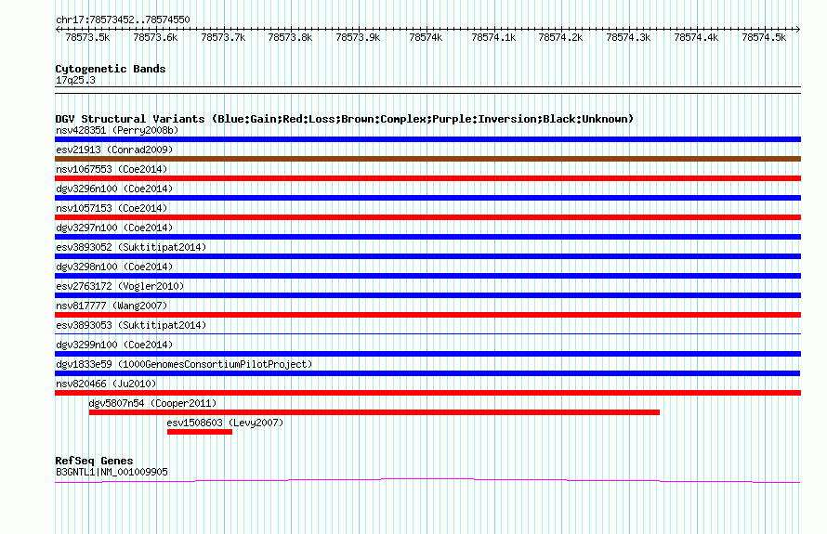Click the ruler's left arrowhead
The image size is (827, 534).
[x=58, y=29]
